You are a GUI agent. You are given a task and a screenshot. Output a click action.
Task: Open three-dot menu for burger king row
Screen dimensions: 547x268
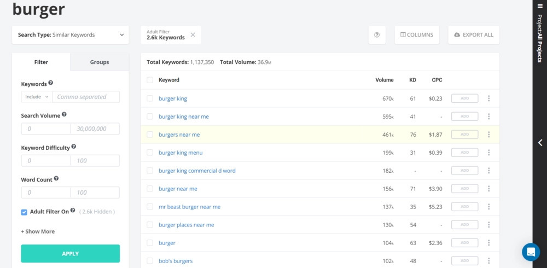[x=488, y=98]
